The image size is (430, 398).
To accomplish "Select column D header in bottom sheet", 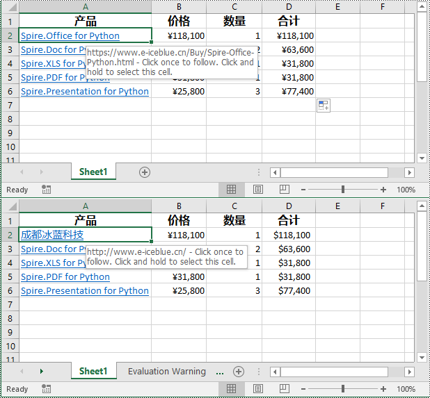I will point(289,206).
